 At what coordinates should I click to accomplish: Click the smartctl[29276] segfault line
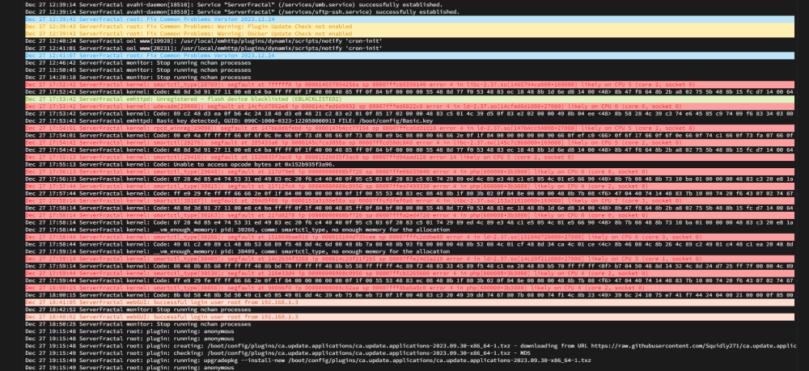pos(409,142)
